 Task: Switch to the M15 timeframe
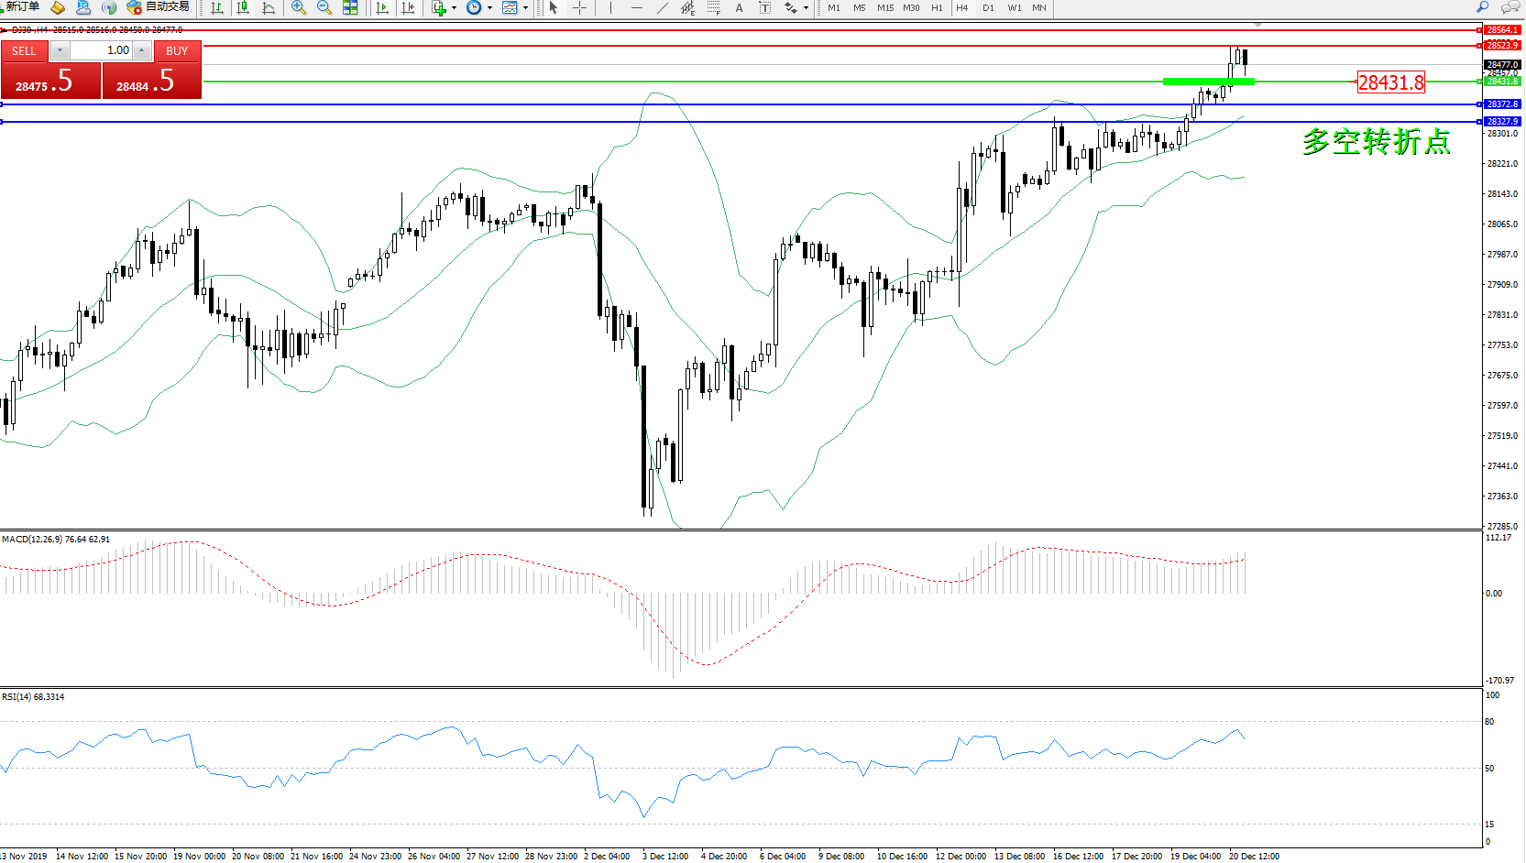click(x=884, y=8)
